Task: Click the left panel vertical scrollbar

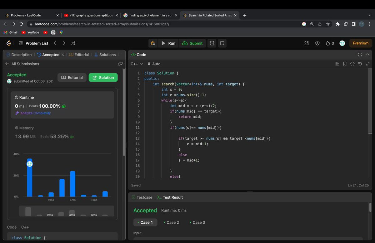Action: pos(124,112)
